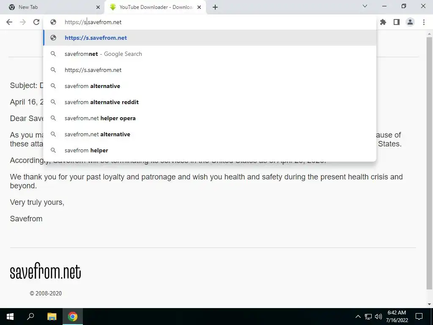
Task: Open the Windows notification center
Action: coord(419,317)
